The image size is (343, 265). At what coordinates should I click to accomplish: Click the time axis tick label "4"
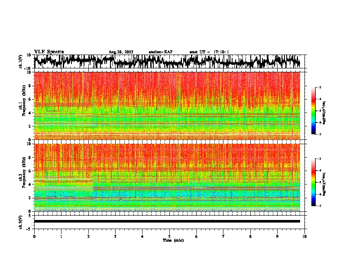[142, 236]
